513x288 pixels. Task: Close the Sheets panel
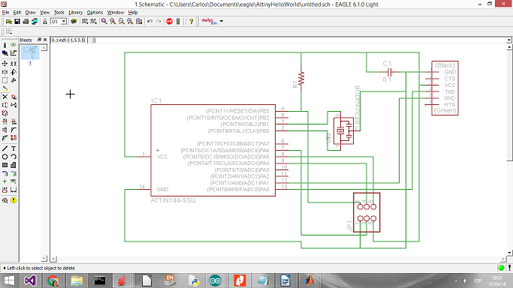(45, 40)
